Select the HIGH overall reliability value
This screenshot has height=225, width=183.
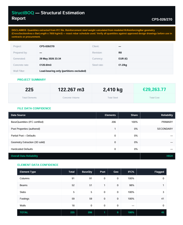pyautogui.click(x=170, y=156)
